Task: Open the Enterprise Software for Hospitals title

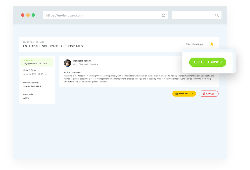Action: coord(53,46)
